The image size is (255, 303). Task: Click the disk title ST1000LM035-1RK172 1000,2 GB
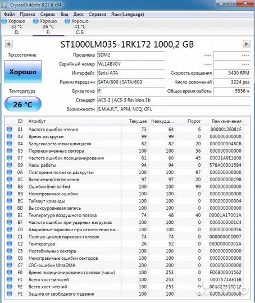127,44
